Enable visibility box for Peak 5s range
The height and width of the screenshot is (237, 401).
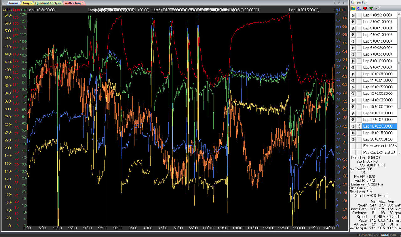(353, 153)
